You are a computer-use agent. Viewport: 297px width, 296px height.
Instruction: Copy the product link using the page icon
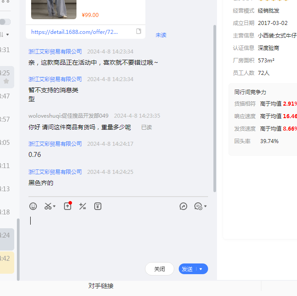click(x=139, y=32)
